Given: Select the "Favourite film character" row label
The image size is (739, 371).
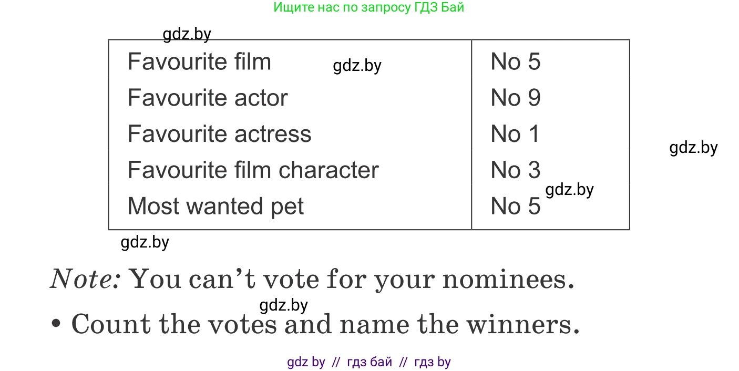Looking at the screenshot, I should pyautogui.click(x=253, y=170).
